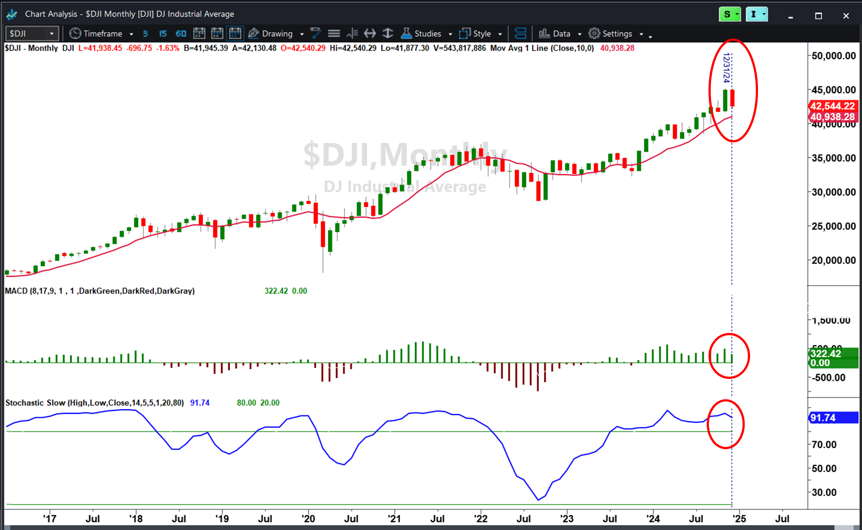Open the Drawing tools dropdown arrow
This screenshot has height=530, width=862.
[x=302, y=34]
